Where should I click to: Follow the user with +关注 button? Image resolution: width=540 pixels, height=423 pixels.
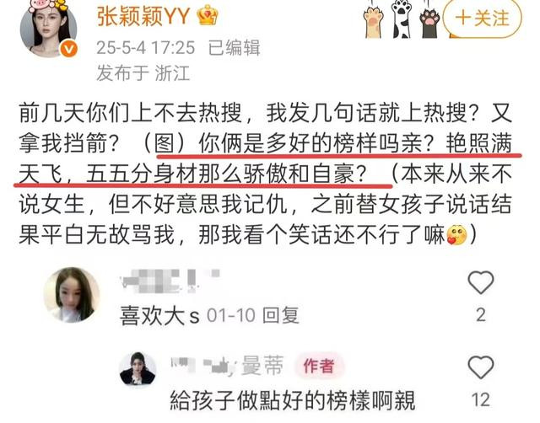pos(482,18)
